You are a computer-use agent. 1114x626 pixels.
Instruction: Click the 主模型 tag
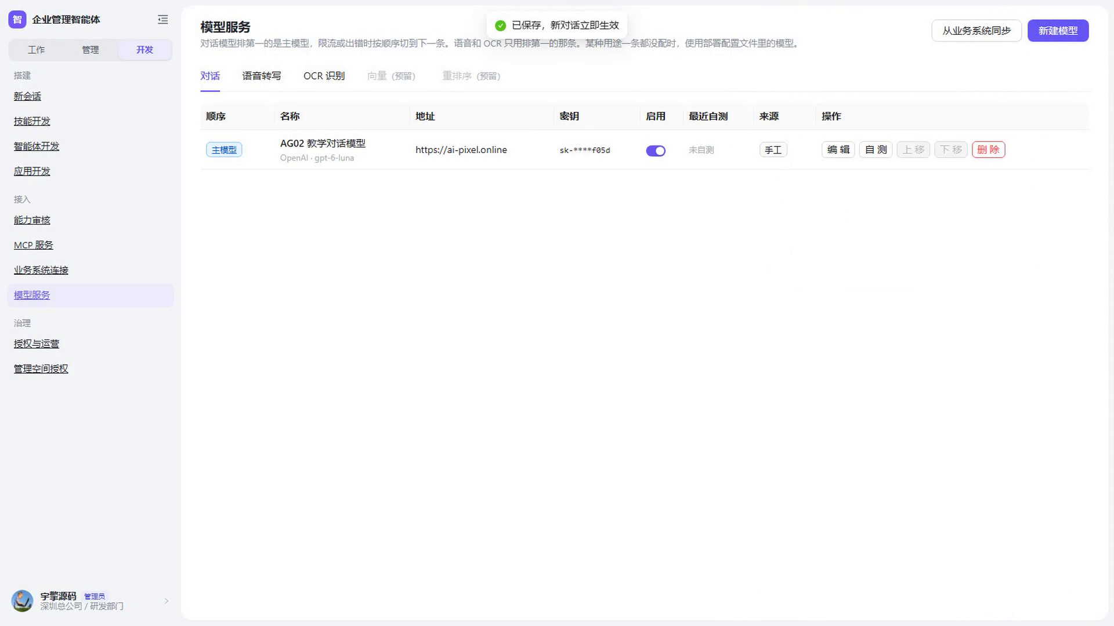click(224, 150)
